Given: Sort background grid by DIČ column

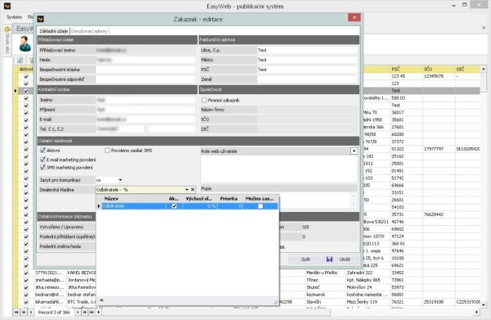Looking at the screenshot, I should coord(467,69).
